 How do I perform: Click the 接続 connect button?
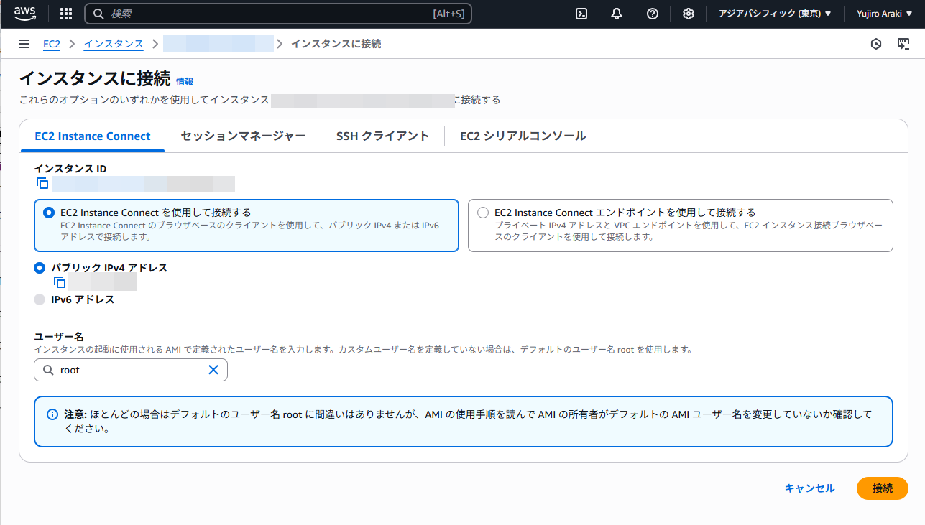pyautogui.click(x=883, y=488)
